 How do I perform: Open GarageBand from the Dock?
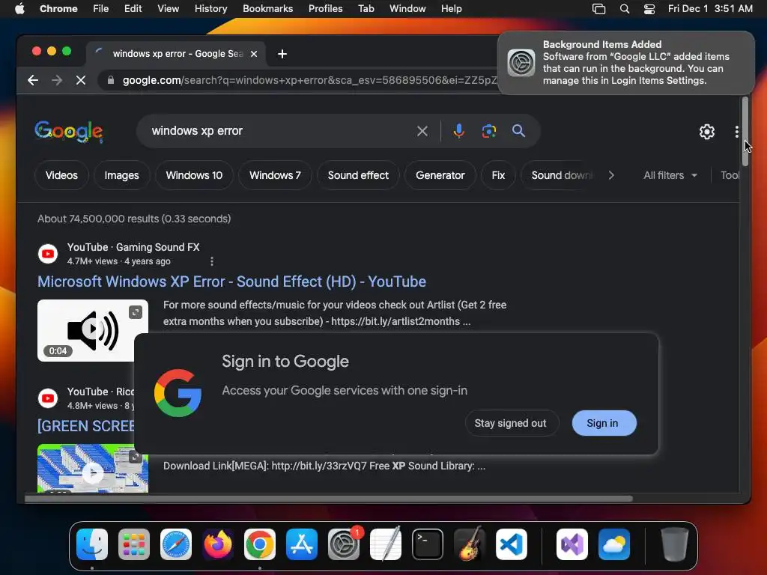(470, 544)
